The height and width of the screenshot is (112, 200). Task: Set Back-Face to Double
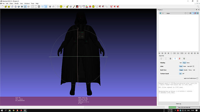[186, 70]
